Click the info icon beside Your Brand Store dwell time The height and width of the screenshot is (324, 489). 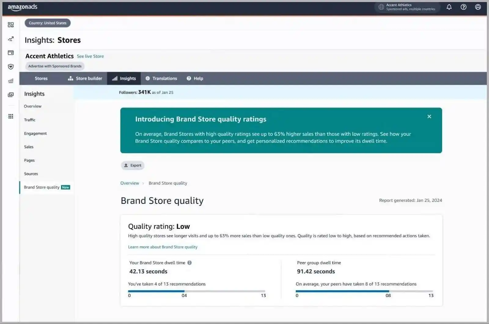pos(189,263)
